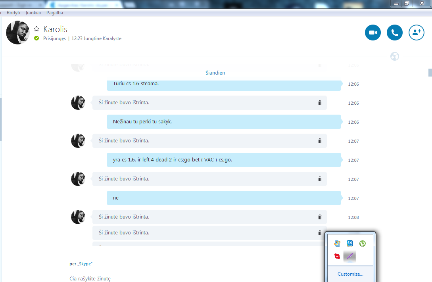Click the Šiandien date separator
Image resolution: width=432 pixels, height=282 pixels.
(x=215, y=73)
